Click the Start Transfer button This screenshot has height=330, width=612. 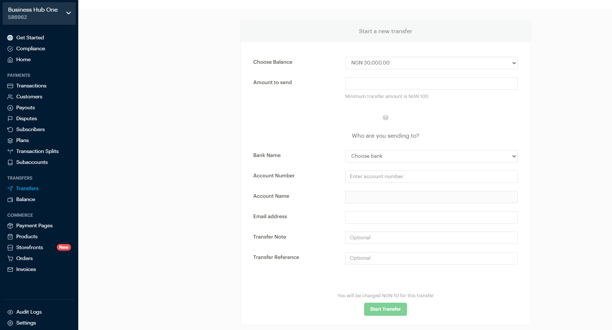coord(385,309)
